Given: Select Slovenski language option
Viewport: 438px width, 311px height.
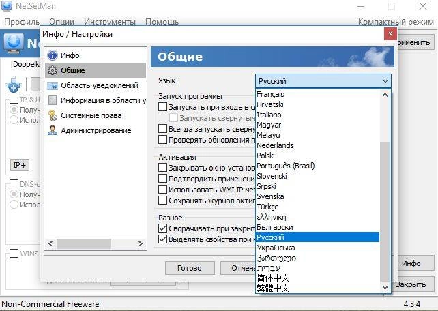Looking at the screenshot, I should (x=318, y=176).
